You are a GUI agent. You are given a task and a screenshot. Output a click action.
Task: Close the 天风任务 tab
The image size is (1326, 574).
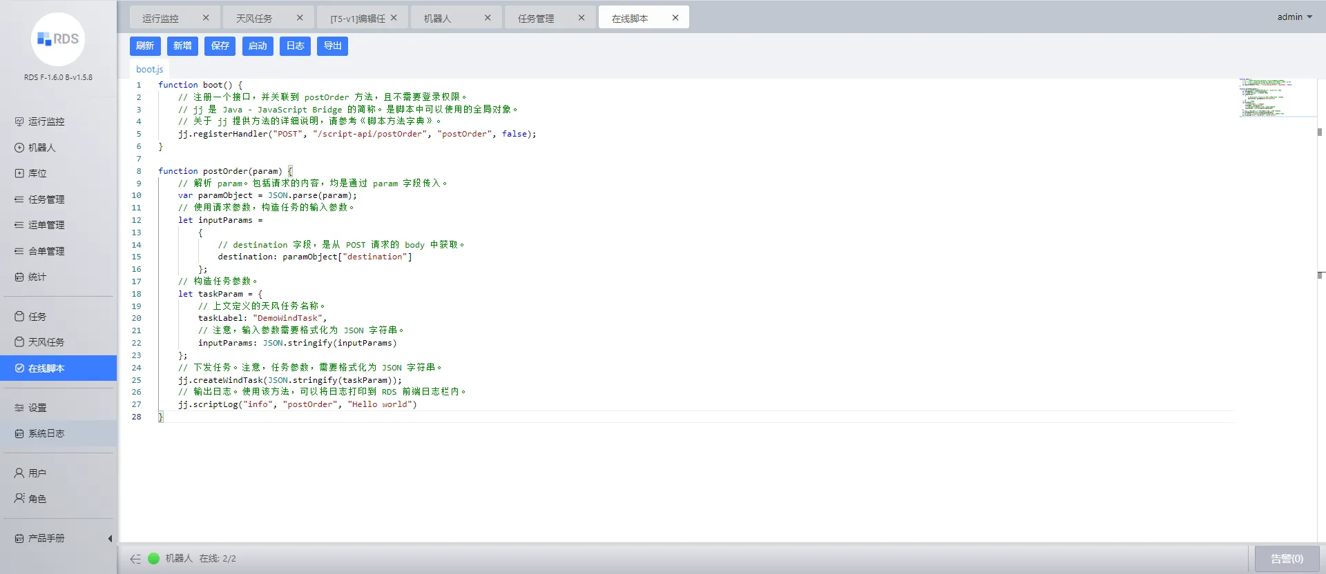point(300,18)
